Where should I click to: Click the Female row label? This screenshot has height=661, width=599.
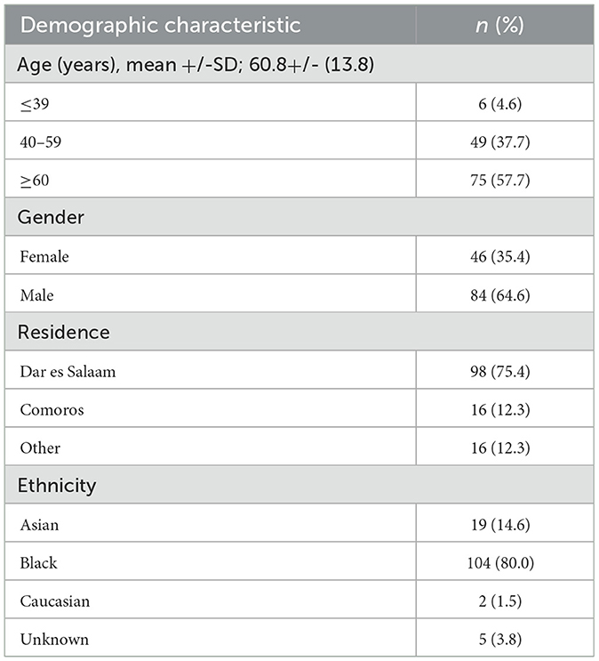pyautogui.click(x=44, y=256)
